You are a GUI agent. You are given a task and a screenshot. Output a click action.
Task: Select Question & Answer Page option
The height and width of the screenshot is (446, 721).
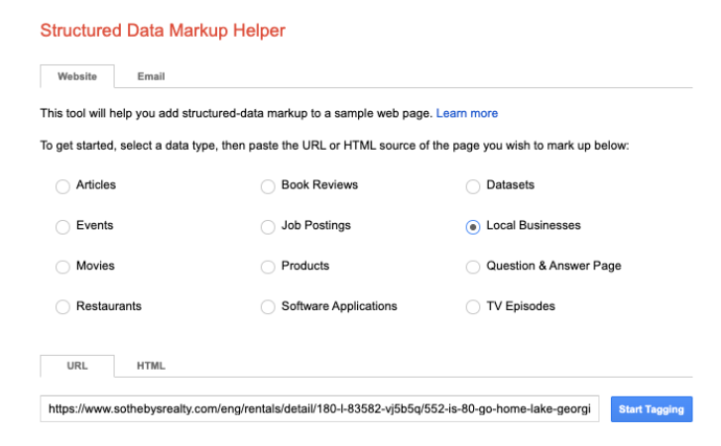[x=473, y=267]
